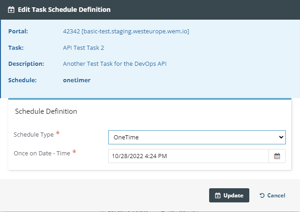Click the chevron arrow of the OneTime select
This screenshot has width=300, height=212.
pyautogui.click(x=281, y=137)
